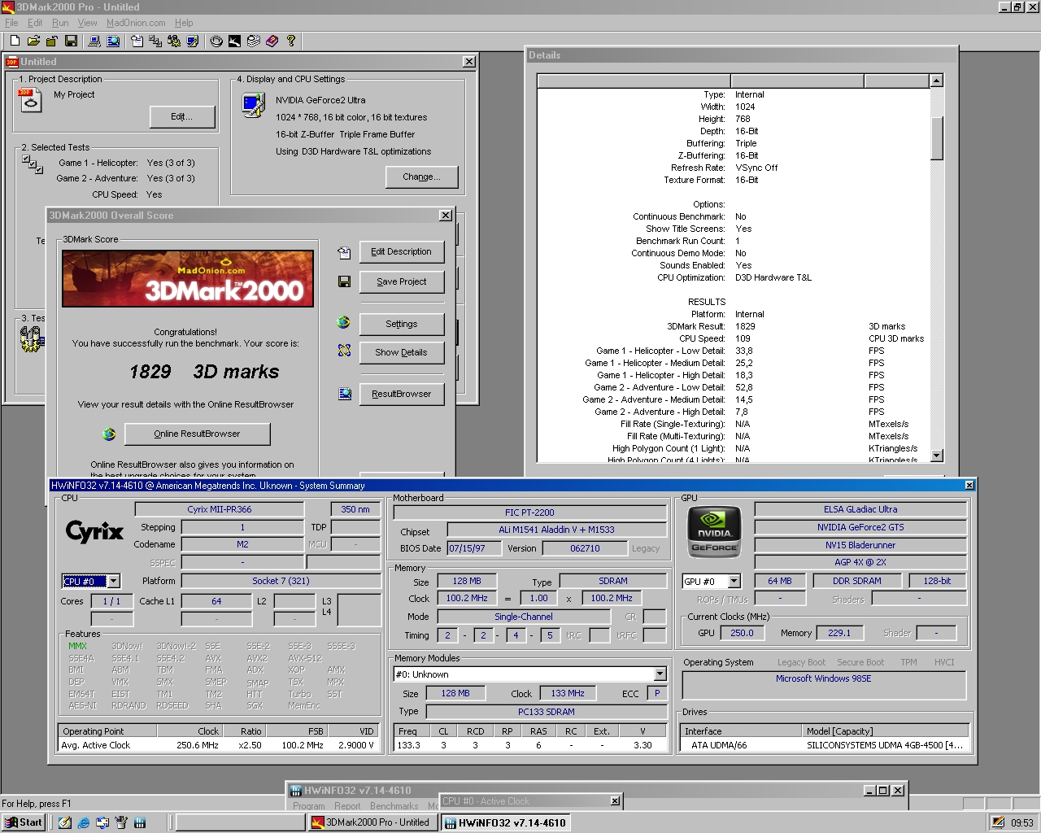1041x833 pixels.
Task: Click the ELSA GLadiac Ultra GPU field
Action: 860,509
